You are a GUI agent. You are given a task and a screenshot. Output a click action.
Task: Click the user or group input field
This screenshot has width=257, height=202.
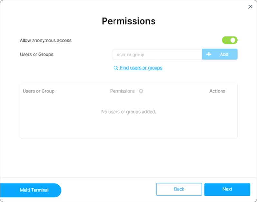[157, 55]
